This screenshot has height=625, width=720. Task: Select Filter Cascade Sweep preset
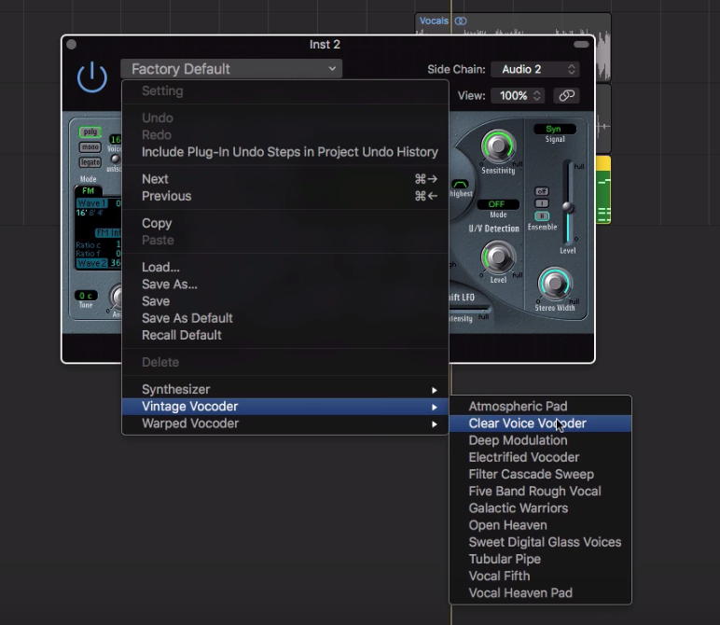pyautogui.click(x=540, y=475)
